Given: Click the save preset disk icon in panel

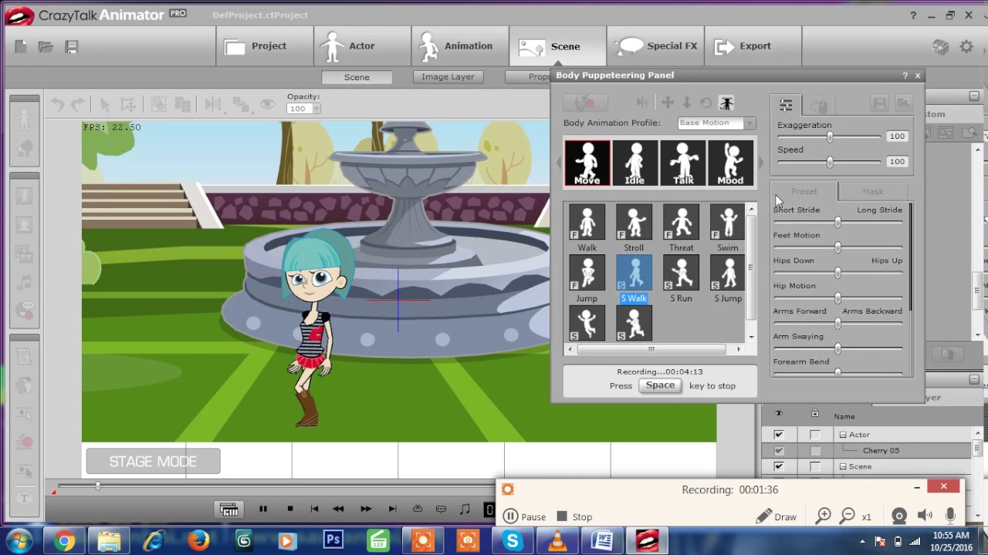Looking at the screenshot, I should 879,103.
